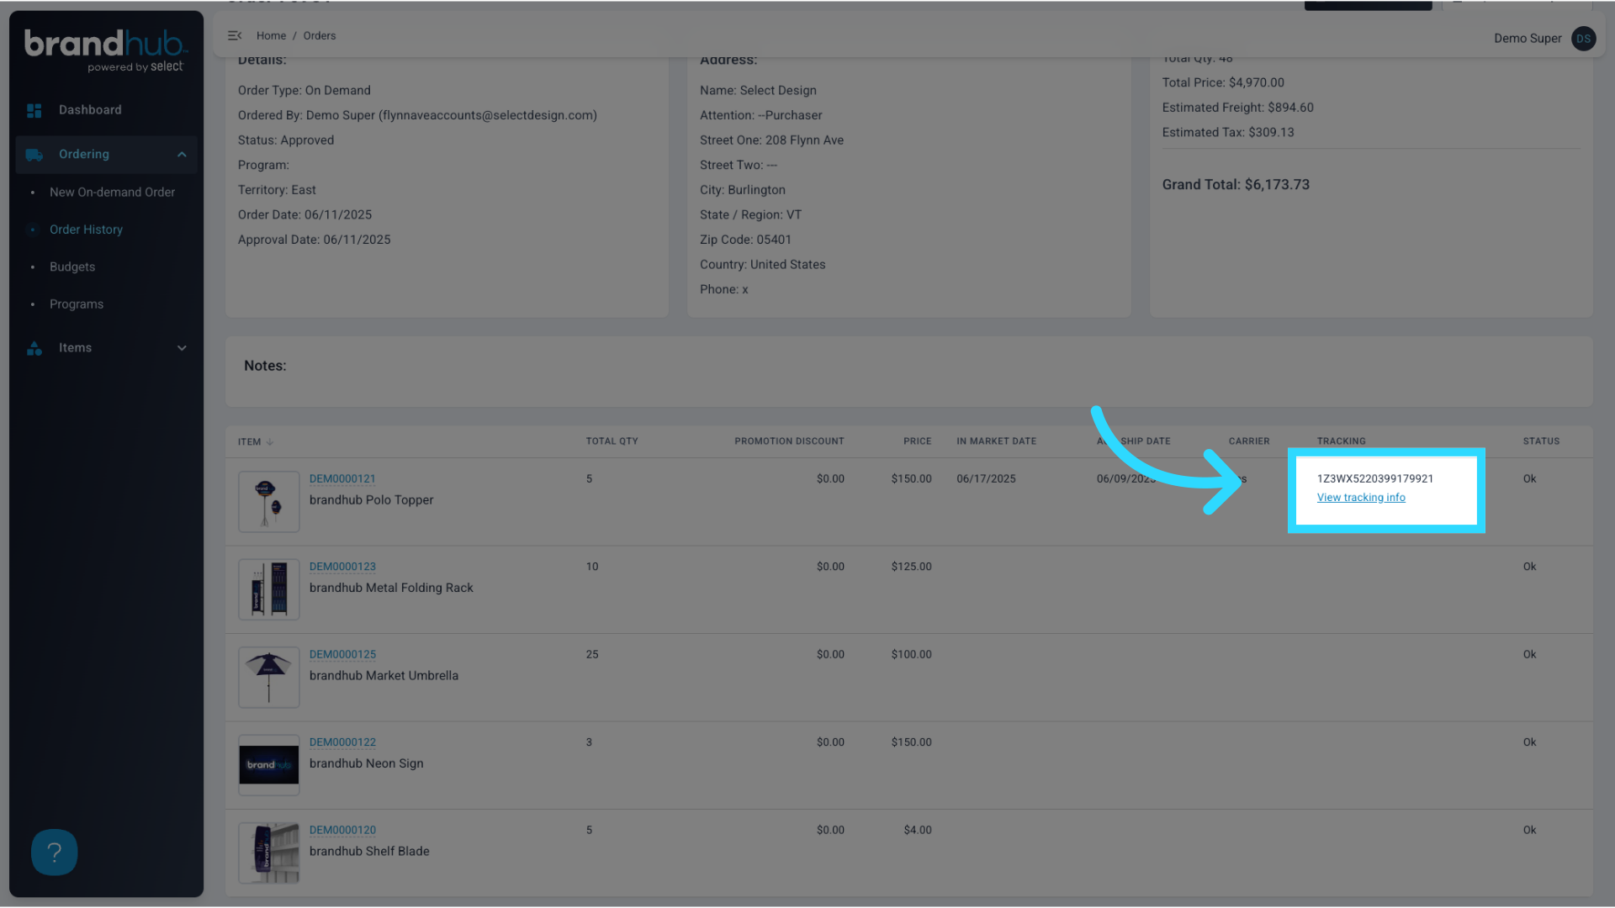This screenshot has width=1615, height=908.
Task: Open the Dashboard grid icon
Action: pyautogui.click(x=34, y=110)
